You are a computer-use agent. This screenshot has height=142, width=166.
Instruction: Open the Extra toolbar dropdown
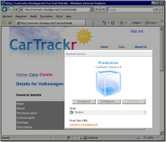coord(152,23)
